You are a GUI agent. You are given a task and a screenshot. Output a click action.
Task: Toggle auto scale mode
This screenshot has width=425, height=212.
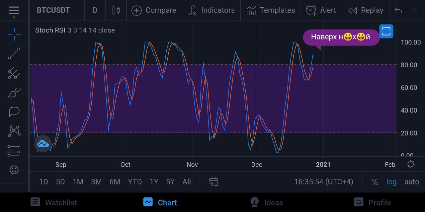click(412, 182)
